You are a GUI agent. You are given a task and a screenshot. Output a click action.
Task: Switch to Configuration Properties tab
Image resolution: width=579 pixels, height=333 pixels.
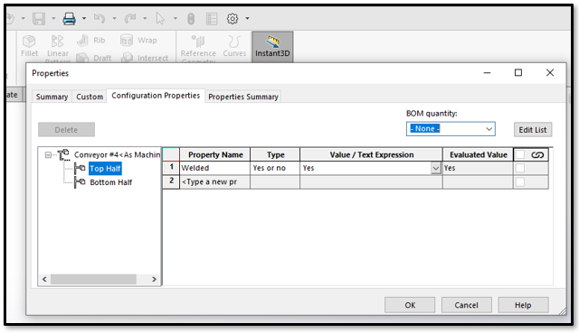pos(156,96)
